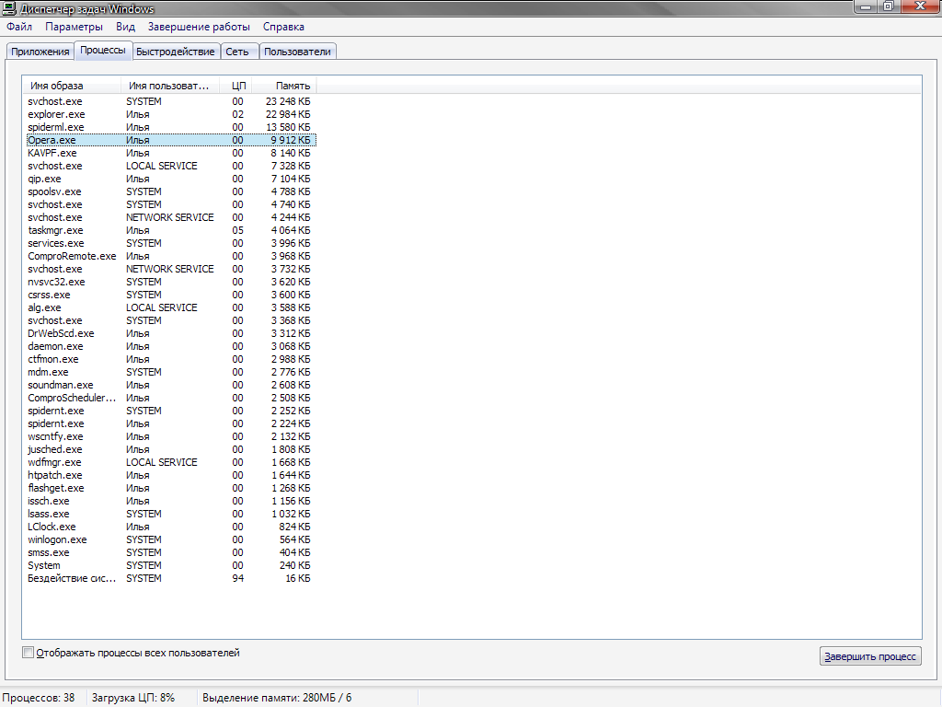The image size is (942, 707).
Task: Click the Task Manager title bar icon
Action: point(10,7)
